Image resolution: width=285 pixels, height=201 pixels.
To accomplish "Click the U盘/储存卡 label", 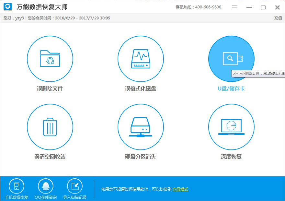I will [x=231, y=89].
